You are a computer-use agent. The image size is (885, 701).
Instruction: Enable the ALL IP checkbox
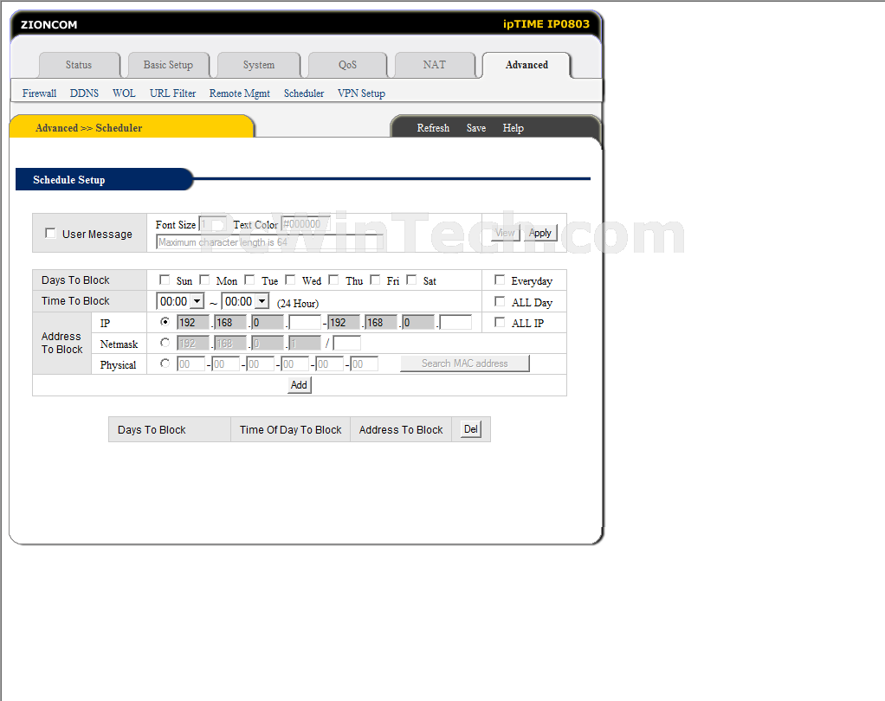coord(500,322)
